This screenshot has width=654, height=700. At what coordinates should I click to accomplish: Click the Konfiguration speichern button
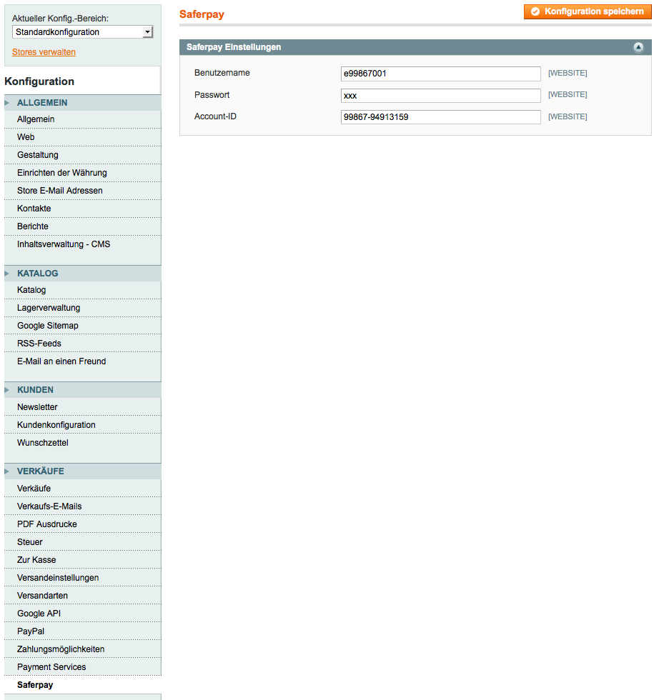[x=588, y=11]
